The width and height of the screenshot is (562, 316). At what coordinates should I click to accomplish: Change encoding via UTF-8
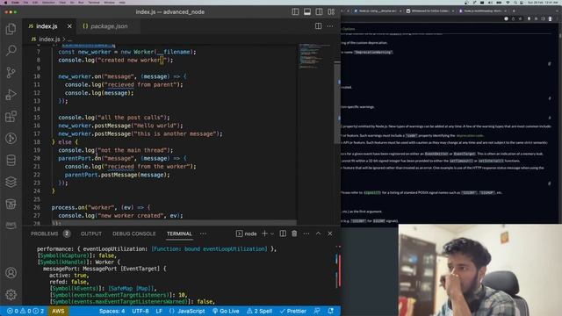140,311
